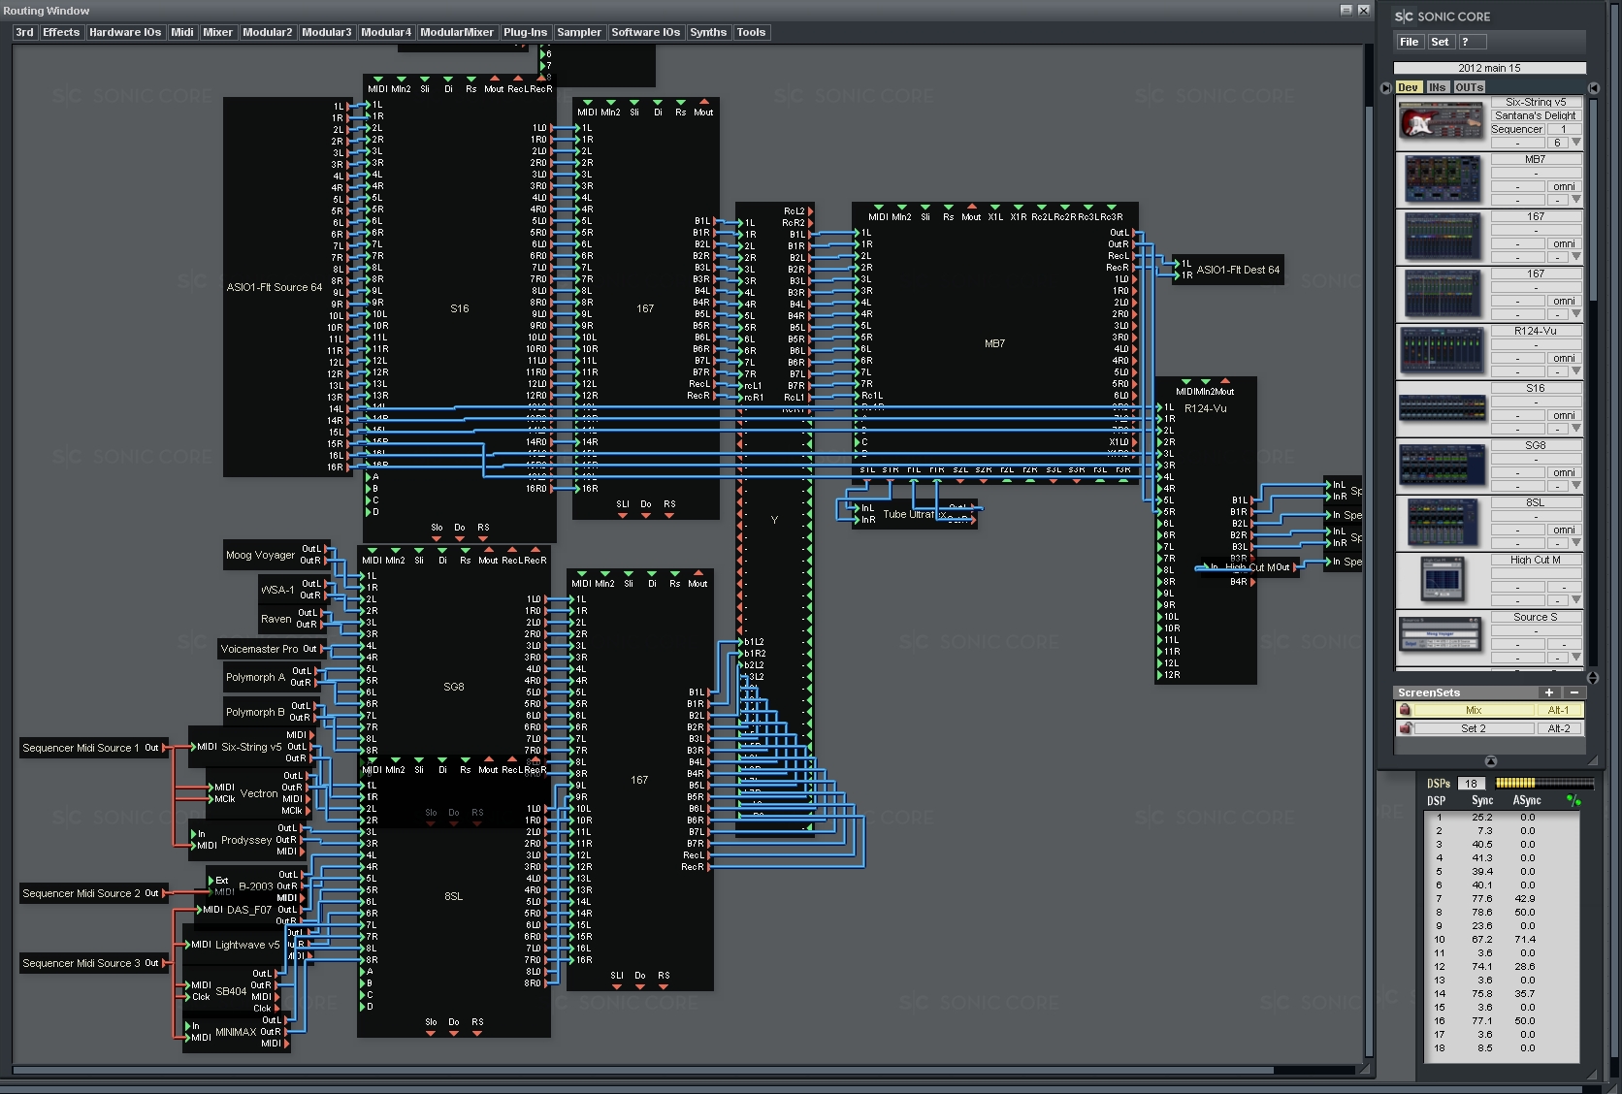This screenshot has height=1094, width=1622.
Task: Add a new ScreenSet with plus button
Action: [1549, 692]
